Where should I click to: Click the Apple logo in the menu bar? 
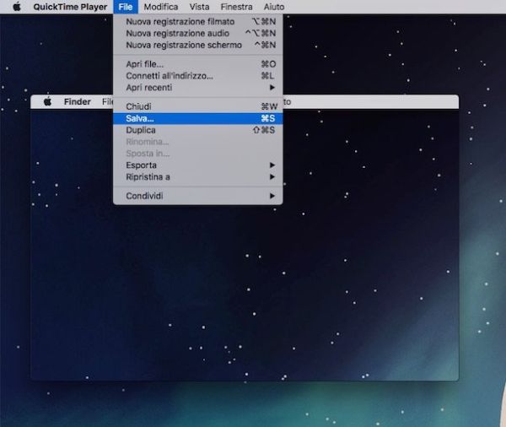pos(16,7)
